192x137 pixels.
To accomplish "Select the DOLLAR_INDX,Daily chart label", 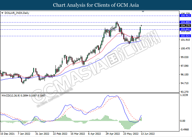I will pyautogui.click(x=17, y=13).
